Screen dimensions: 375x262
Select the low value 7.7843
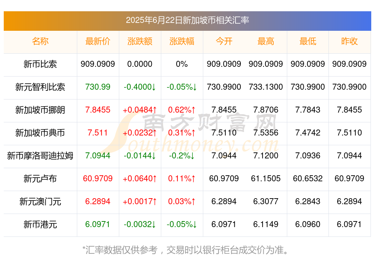308,110
